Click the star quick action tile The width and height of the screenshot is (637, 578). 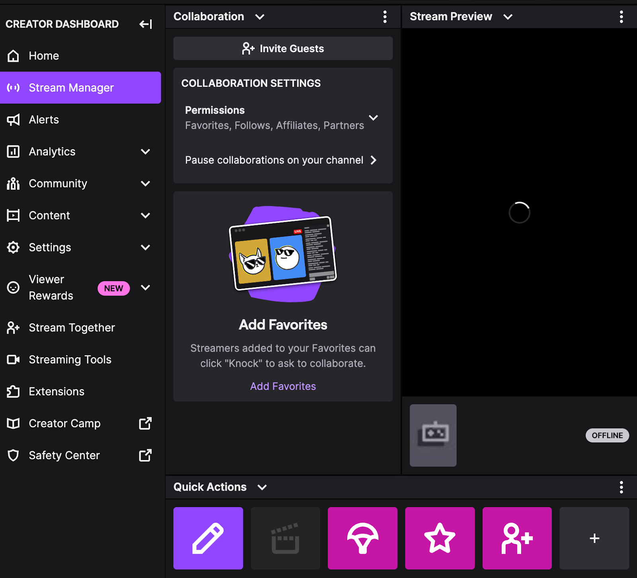point(440,538)
